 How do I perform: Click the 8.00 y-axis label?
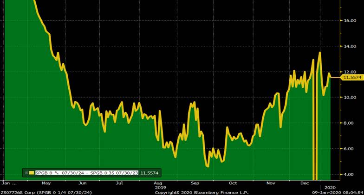[x=350, y=123]
